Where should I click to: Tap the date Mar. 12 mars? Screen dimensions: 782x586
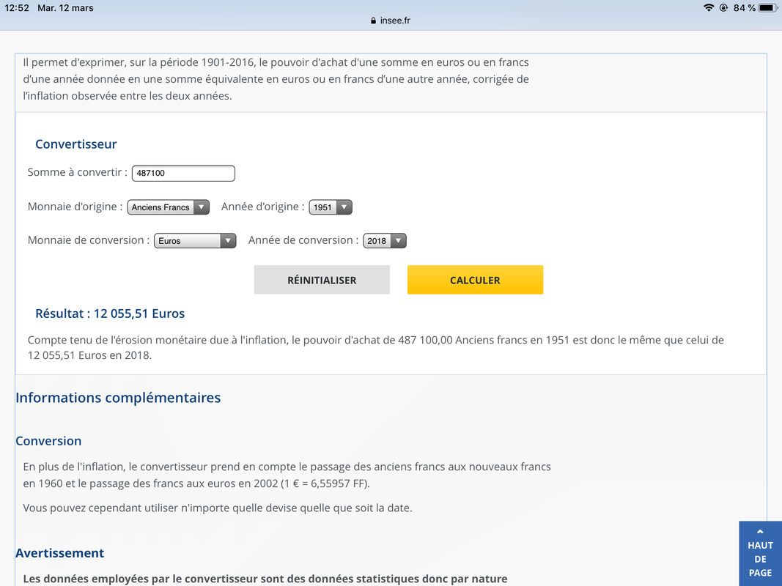coord(65,8)
